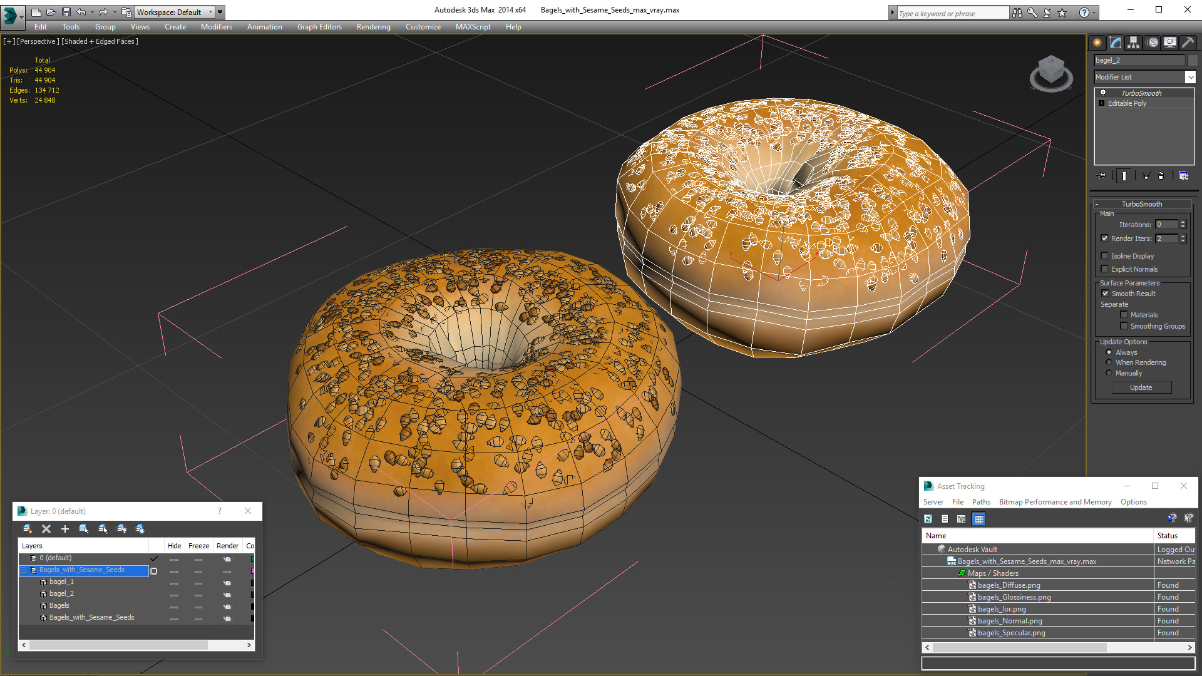This screenshot has height=676, width=1202.
Task: Click Freeze/Unfreeze All Layers snowflake icon
Action: point(140,529)
